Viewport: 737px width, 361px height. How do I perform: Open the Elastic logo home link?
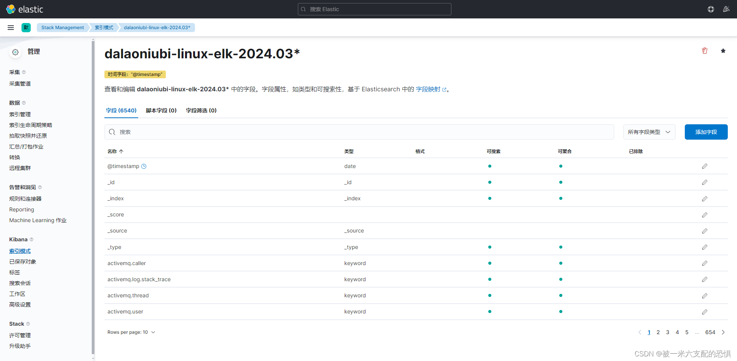(x=25, y=9)
